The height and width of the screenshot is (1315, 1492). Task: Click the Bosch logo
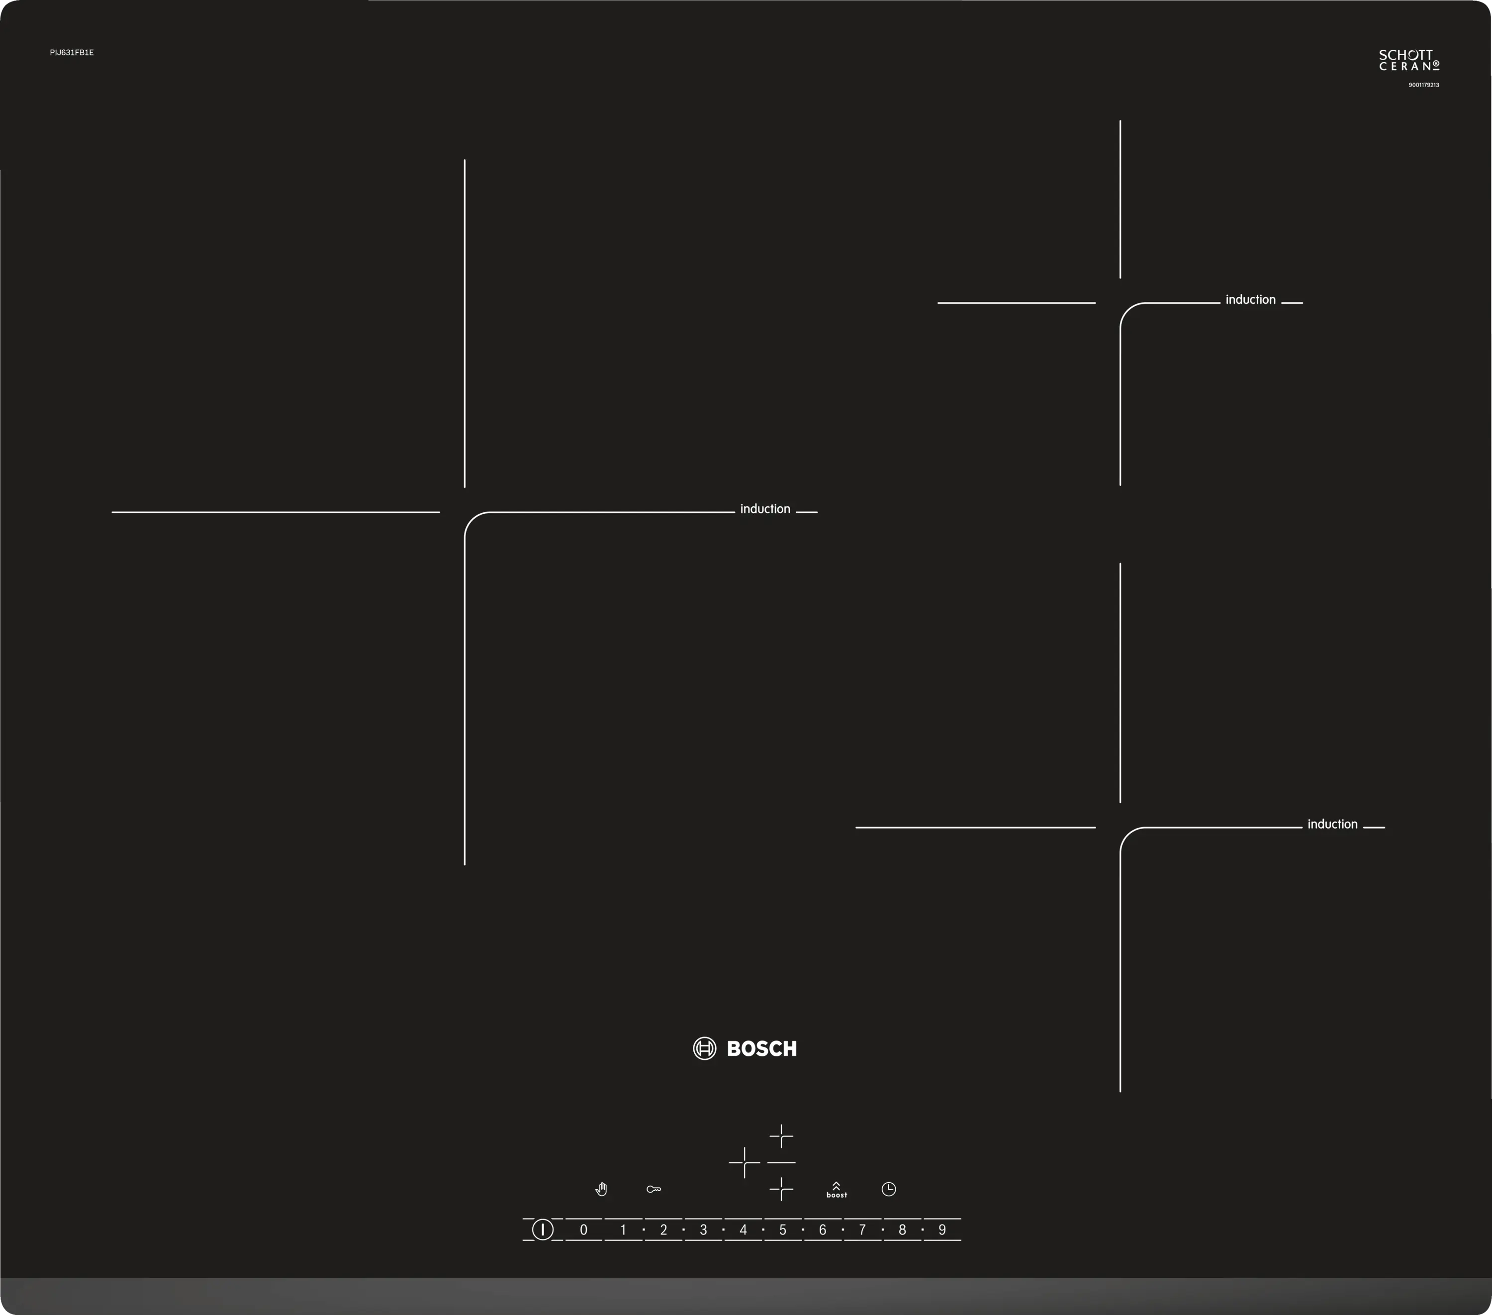[745, 1048]
